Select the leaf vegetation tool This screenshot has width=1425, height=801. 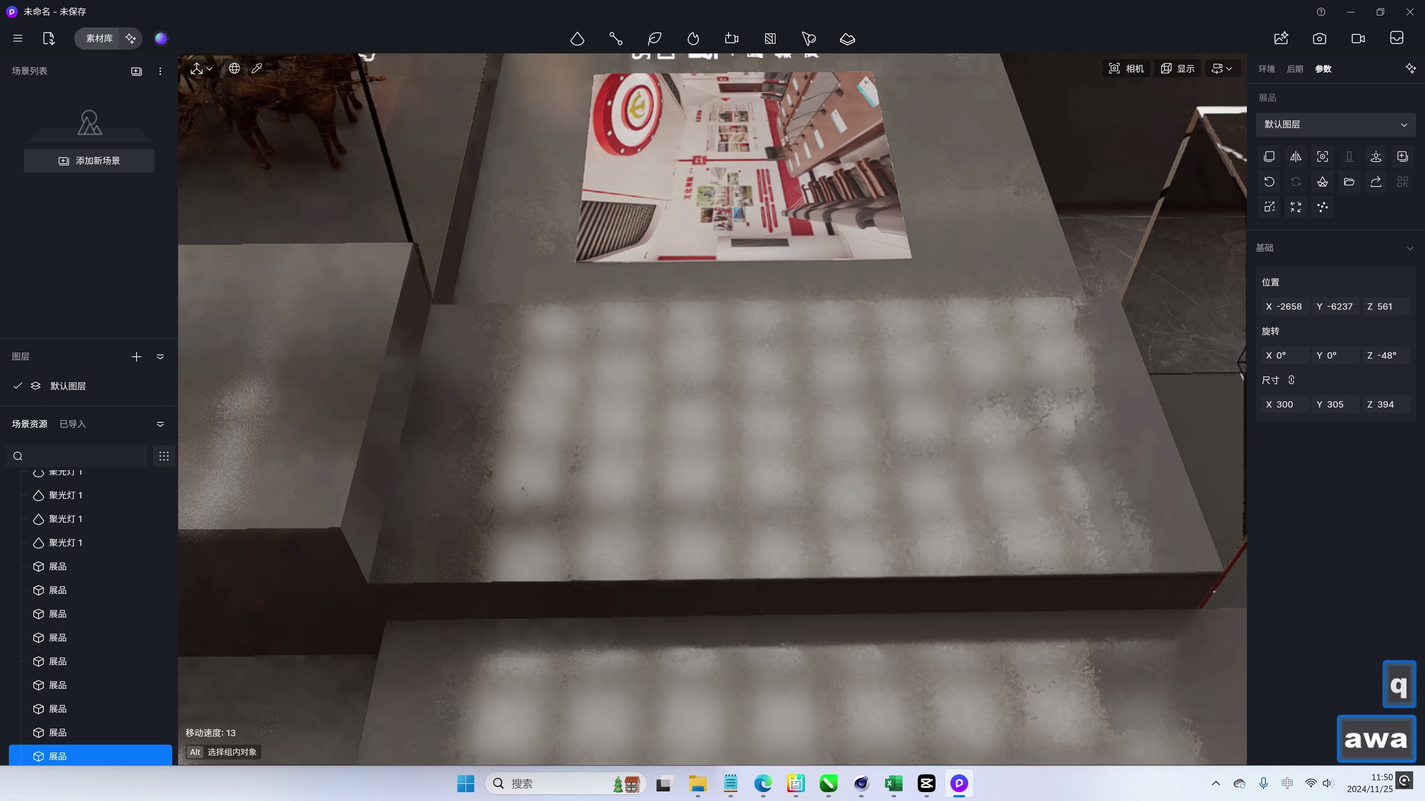coord(654,38)
